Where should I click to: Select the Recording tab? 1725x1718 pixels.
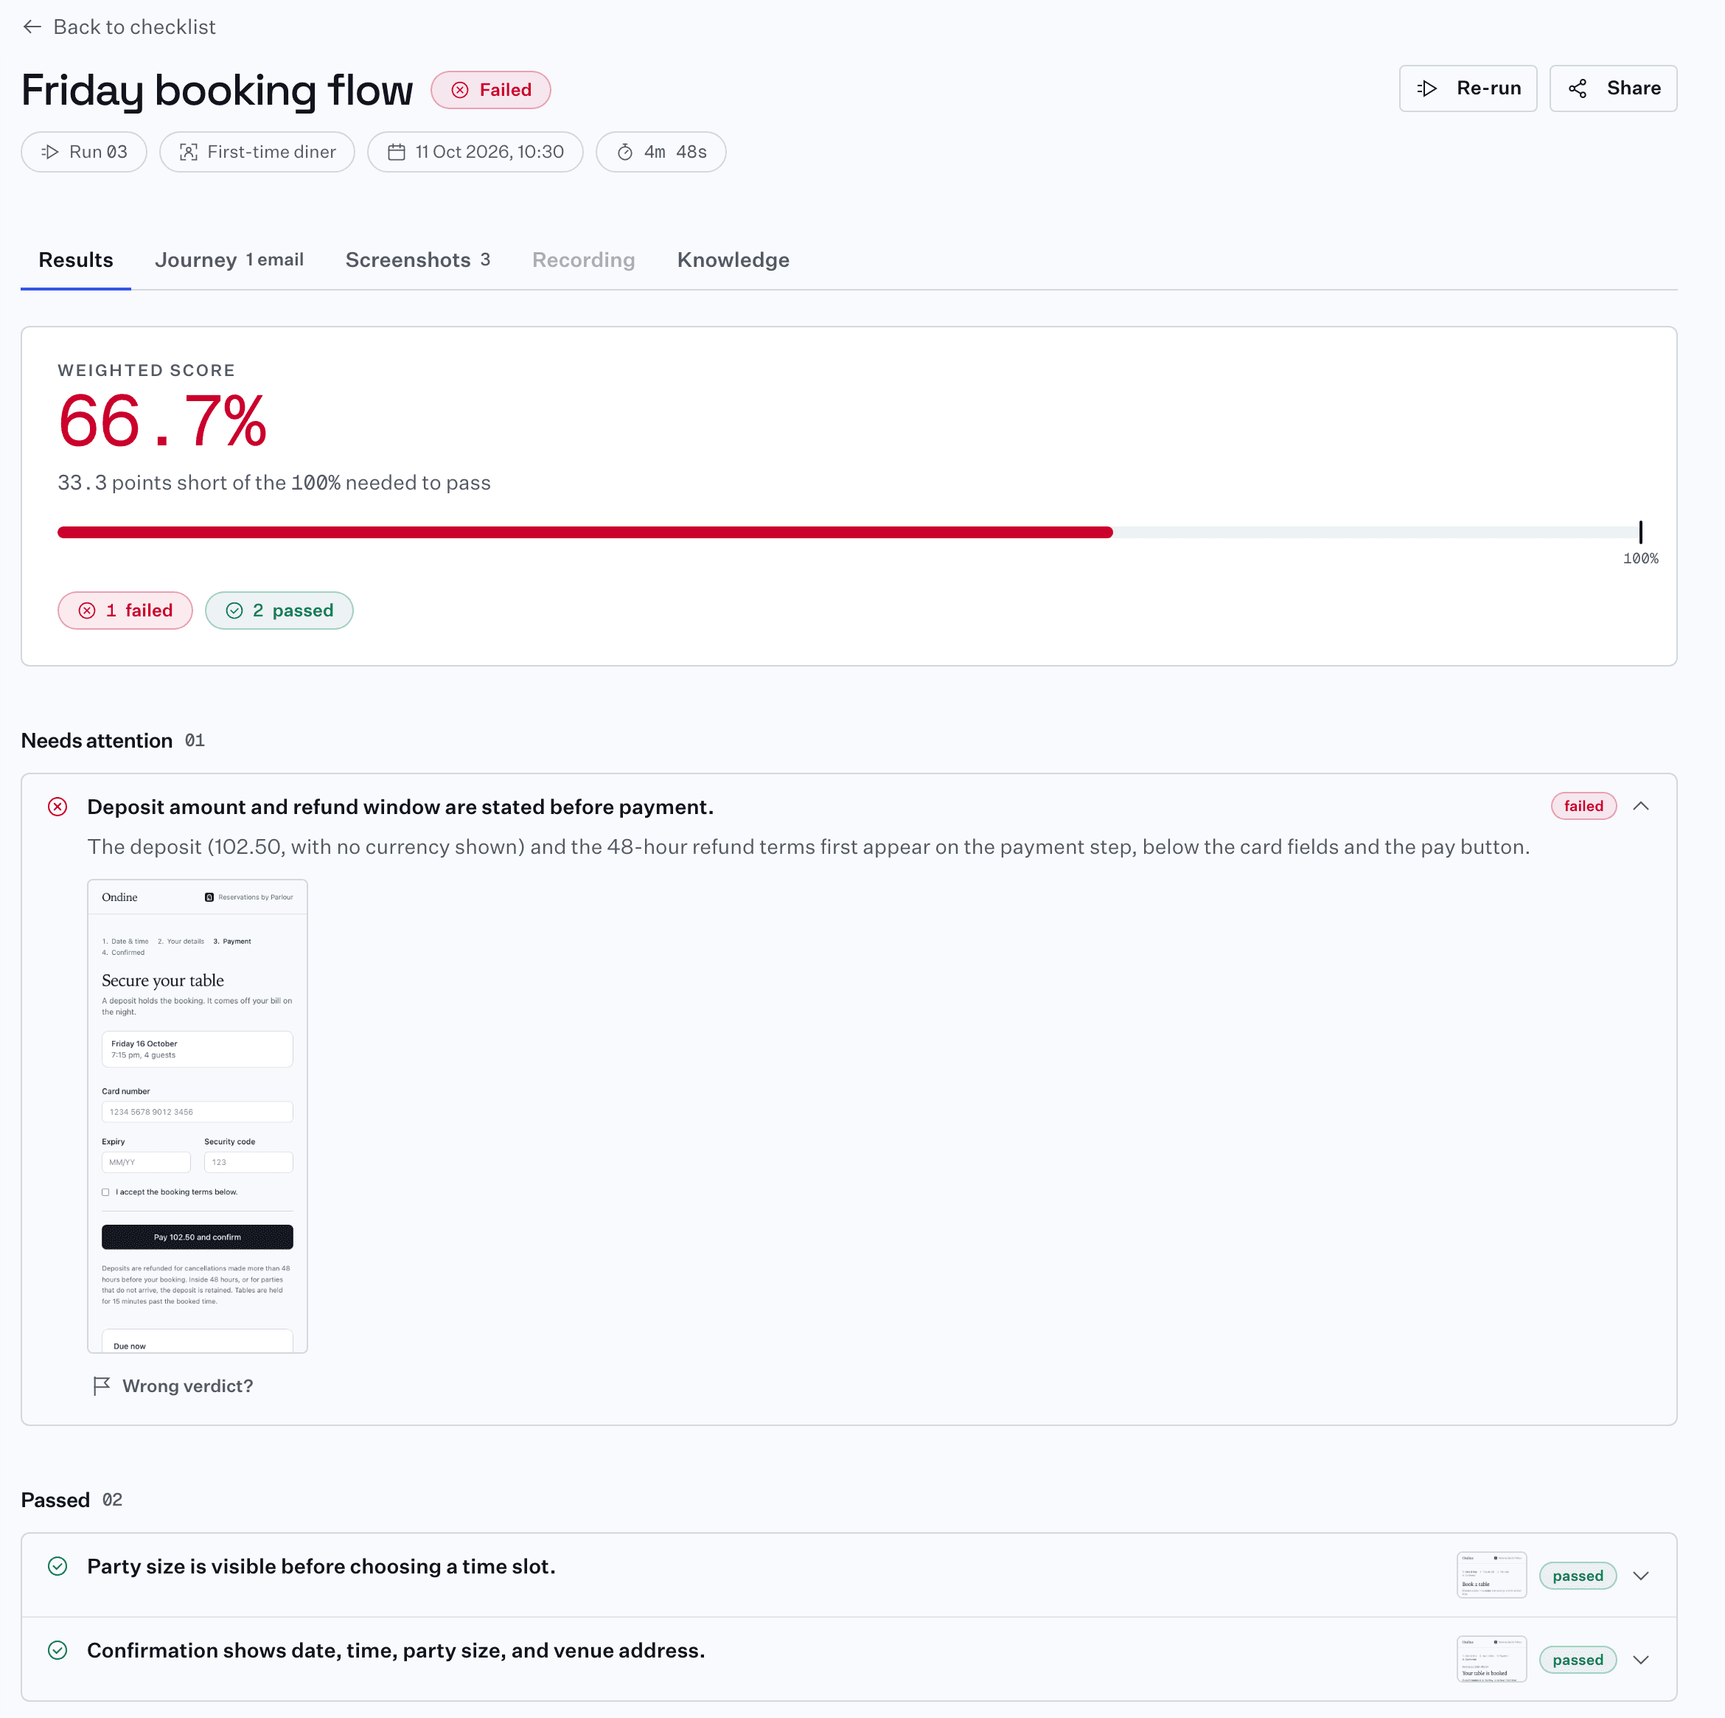[x=584, y=260]
